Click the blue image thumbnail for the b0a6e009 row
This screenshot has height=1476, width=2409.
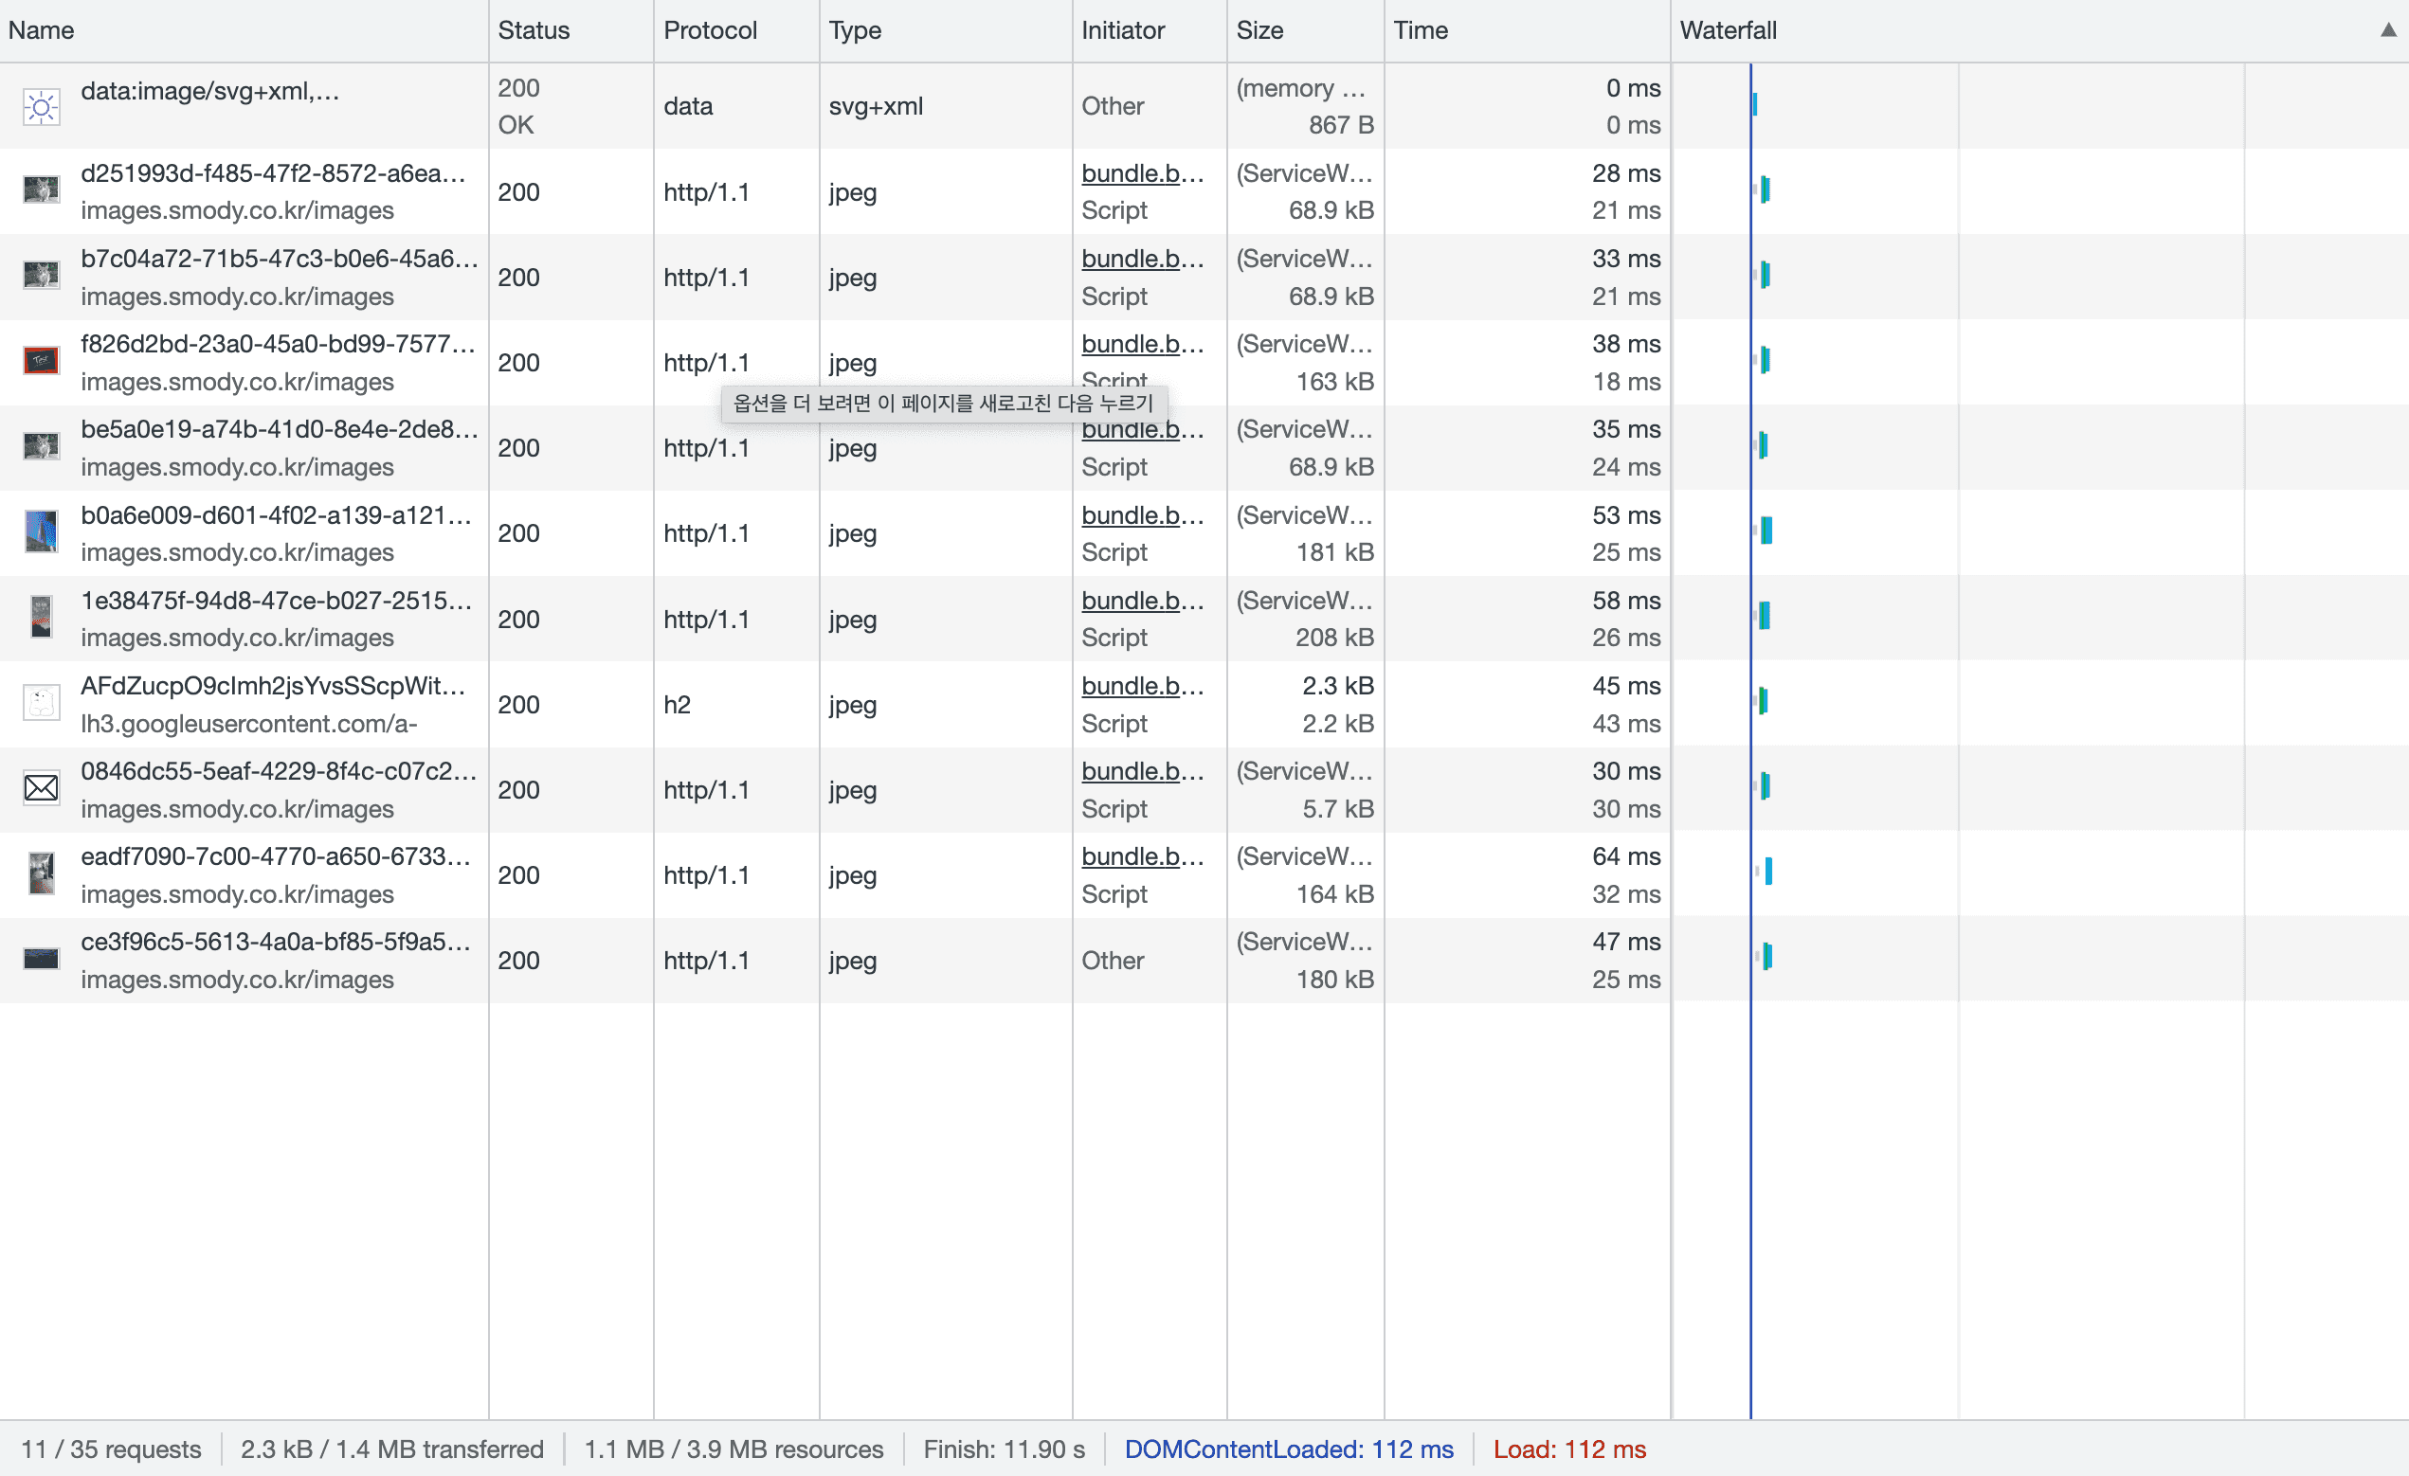point(41,532)
